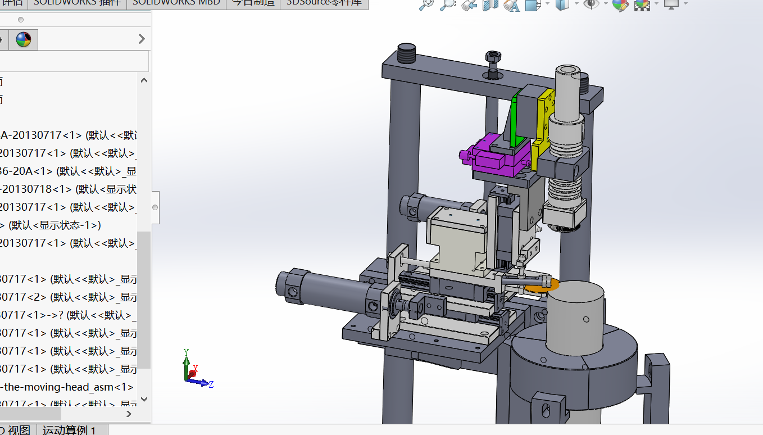Screen dimensions: 763x435
Task: Click the horizontal scroll right arrow of tree
Action: [x=129, y=414]
